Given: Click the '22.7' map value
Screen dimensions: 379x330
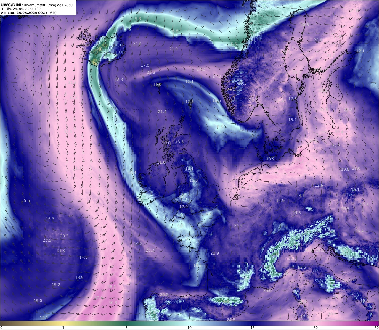Looking at the screenshot, I should (x=336, y=146).
